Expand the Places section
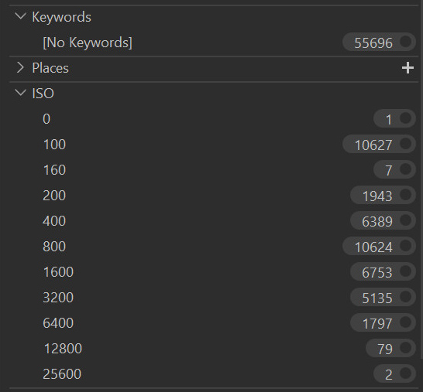The height and width of the screenshot is (392, 423). tap(20, 67)
